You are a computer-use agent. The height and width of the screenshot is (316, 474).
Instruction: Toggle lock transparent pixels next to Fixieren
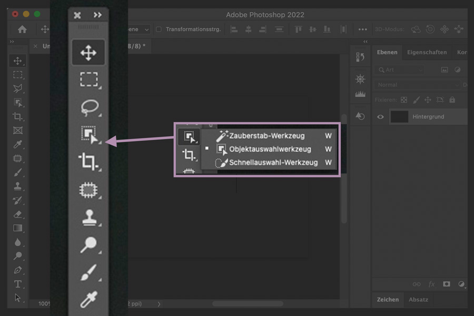404,100
